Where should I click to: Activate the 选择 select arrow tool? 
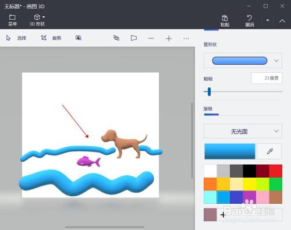pos(16,38)
